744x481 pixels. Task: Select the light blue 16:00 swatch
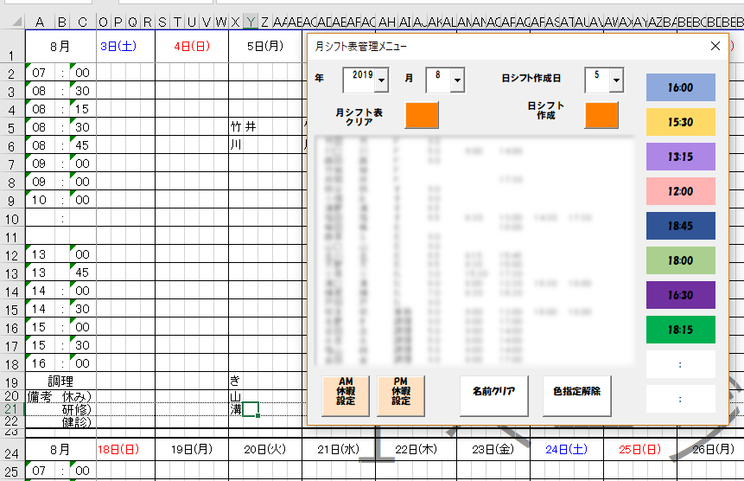680,87
